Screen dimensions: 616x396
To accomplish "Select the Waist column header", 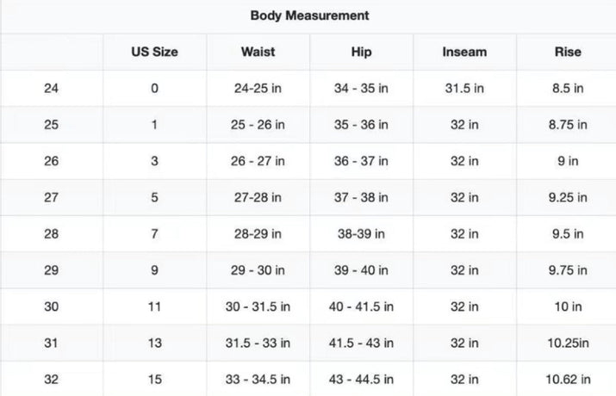I will coord(258,52).
